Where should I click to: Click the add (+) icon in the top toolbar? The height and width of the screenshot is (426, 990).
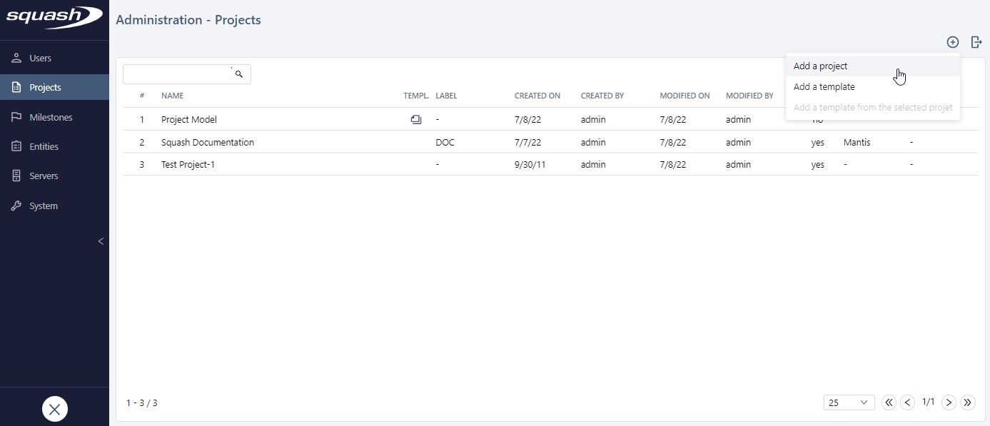tap(952, 41)
